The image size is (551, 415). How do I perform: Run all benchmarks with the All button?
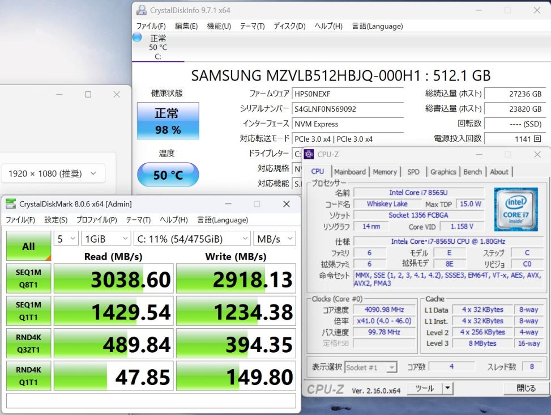click(28, 247)
